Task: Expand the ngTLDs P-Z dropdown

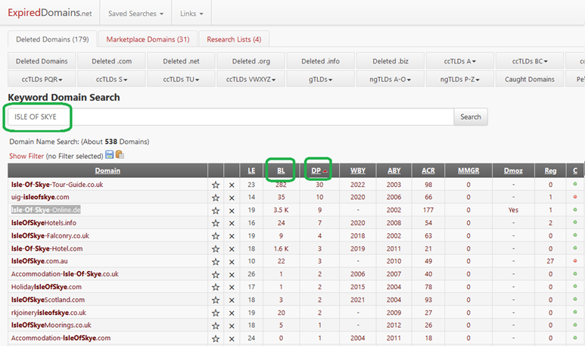Action: (x=460, y=79)
